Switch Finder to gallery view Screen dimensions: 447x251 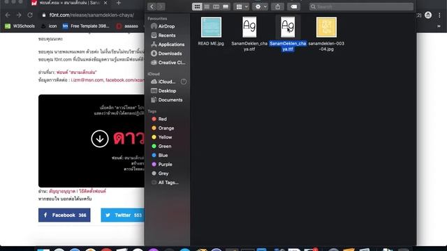coord(226,6)
